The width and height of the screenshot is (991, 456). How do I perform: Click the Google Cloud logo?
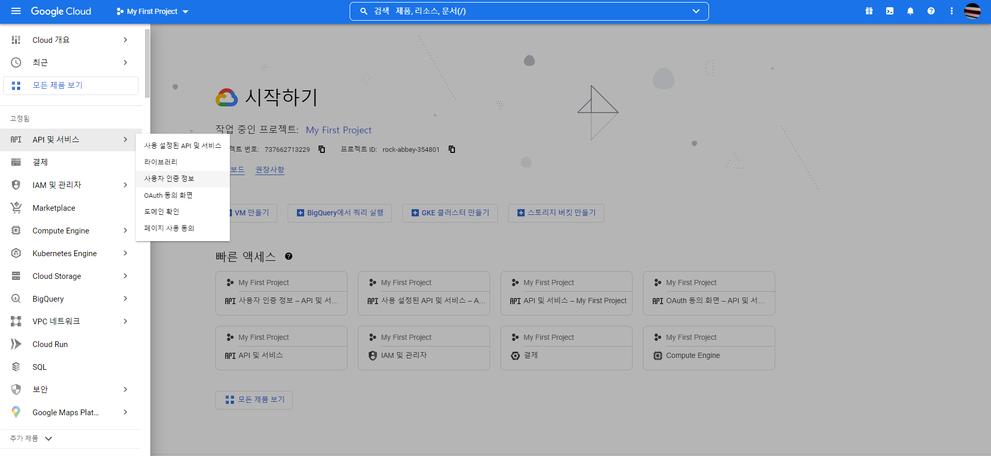point(61,11)
